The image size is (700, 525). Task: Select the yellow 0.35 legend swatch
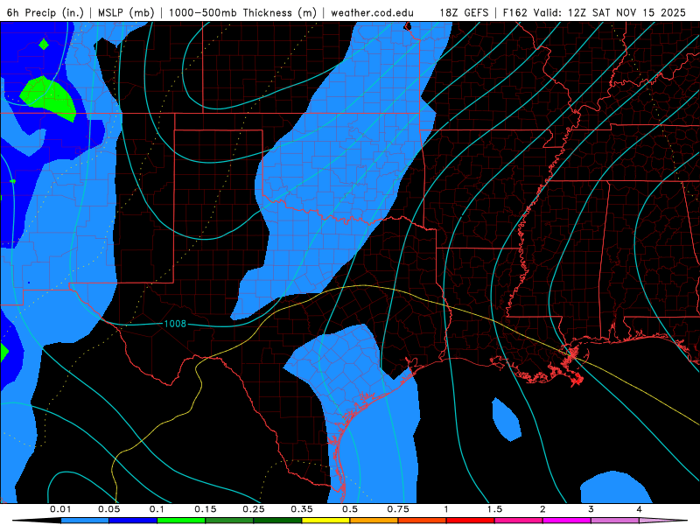pos(325,521)
